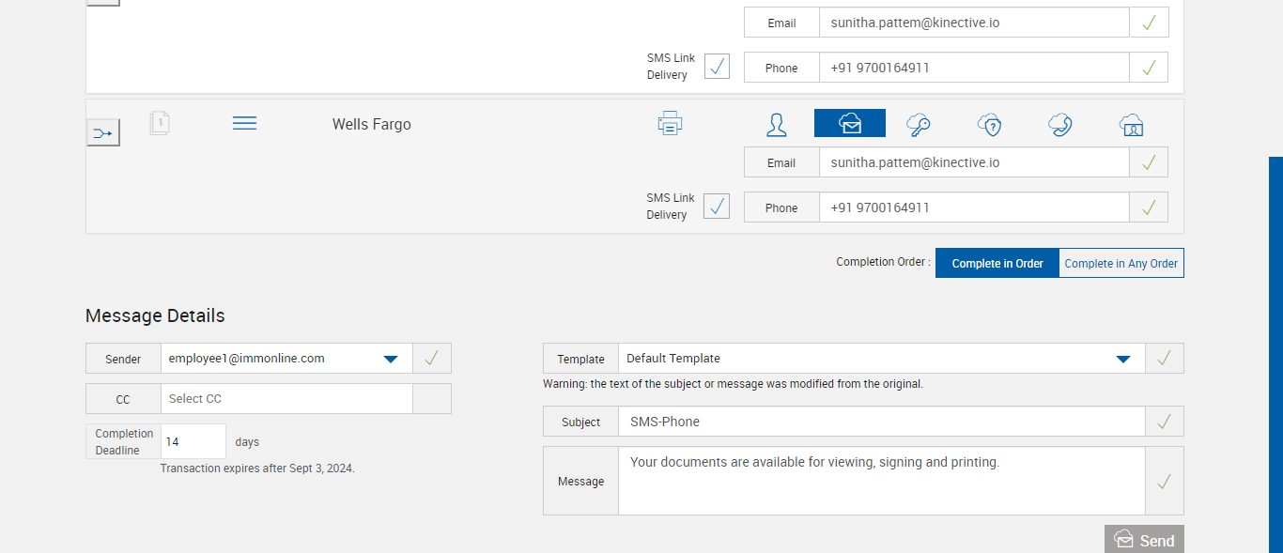Image resolution: width=1283 pixels, height=553 pixels.
Task: Expand the Template dropdown
Action: 1122,359
